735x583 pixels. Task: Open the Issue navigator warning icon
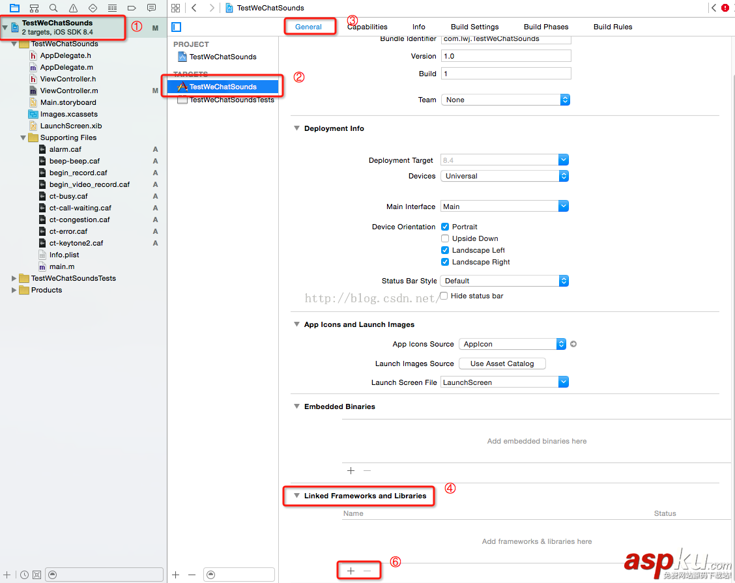(73, 8)
